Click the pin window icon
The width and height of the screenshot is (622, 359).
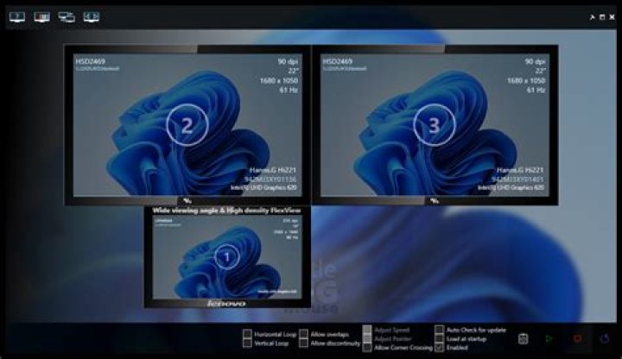click(592, 17)
